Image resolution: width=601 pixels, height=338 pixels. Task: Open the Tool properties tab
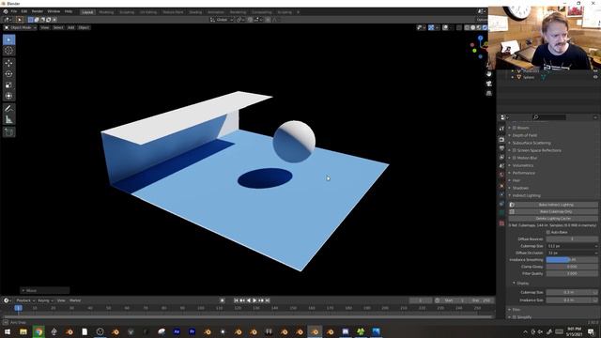pyautogui.click(x=501, y=129)
